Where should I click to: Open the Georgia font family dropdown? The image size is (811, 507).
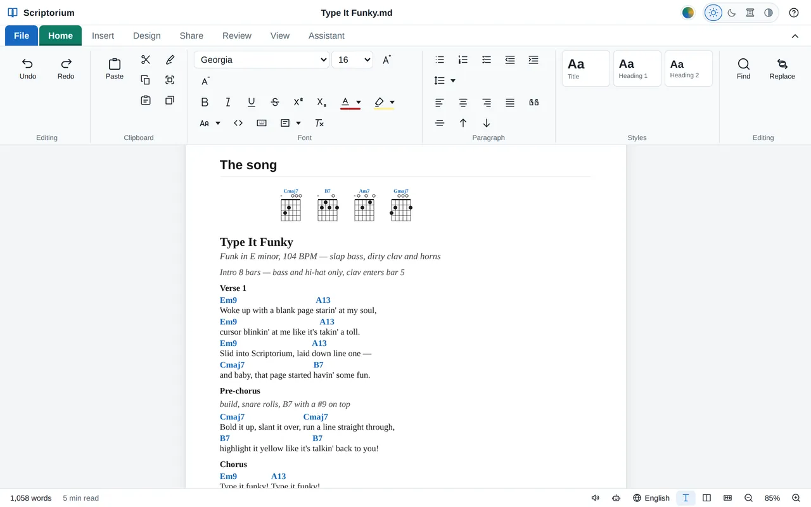pos(261,60)
